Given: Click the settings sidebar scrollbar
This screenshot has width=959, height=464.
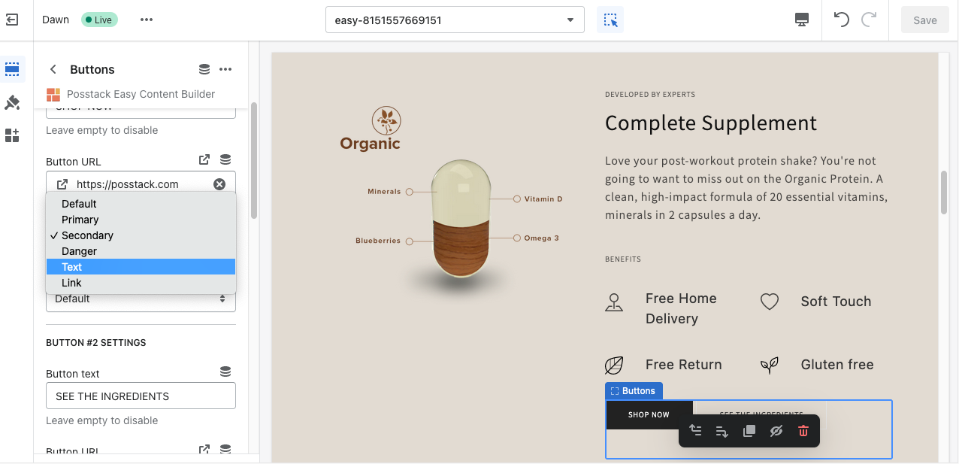Looking at the screenshot, I should [254, 160].
